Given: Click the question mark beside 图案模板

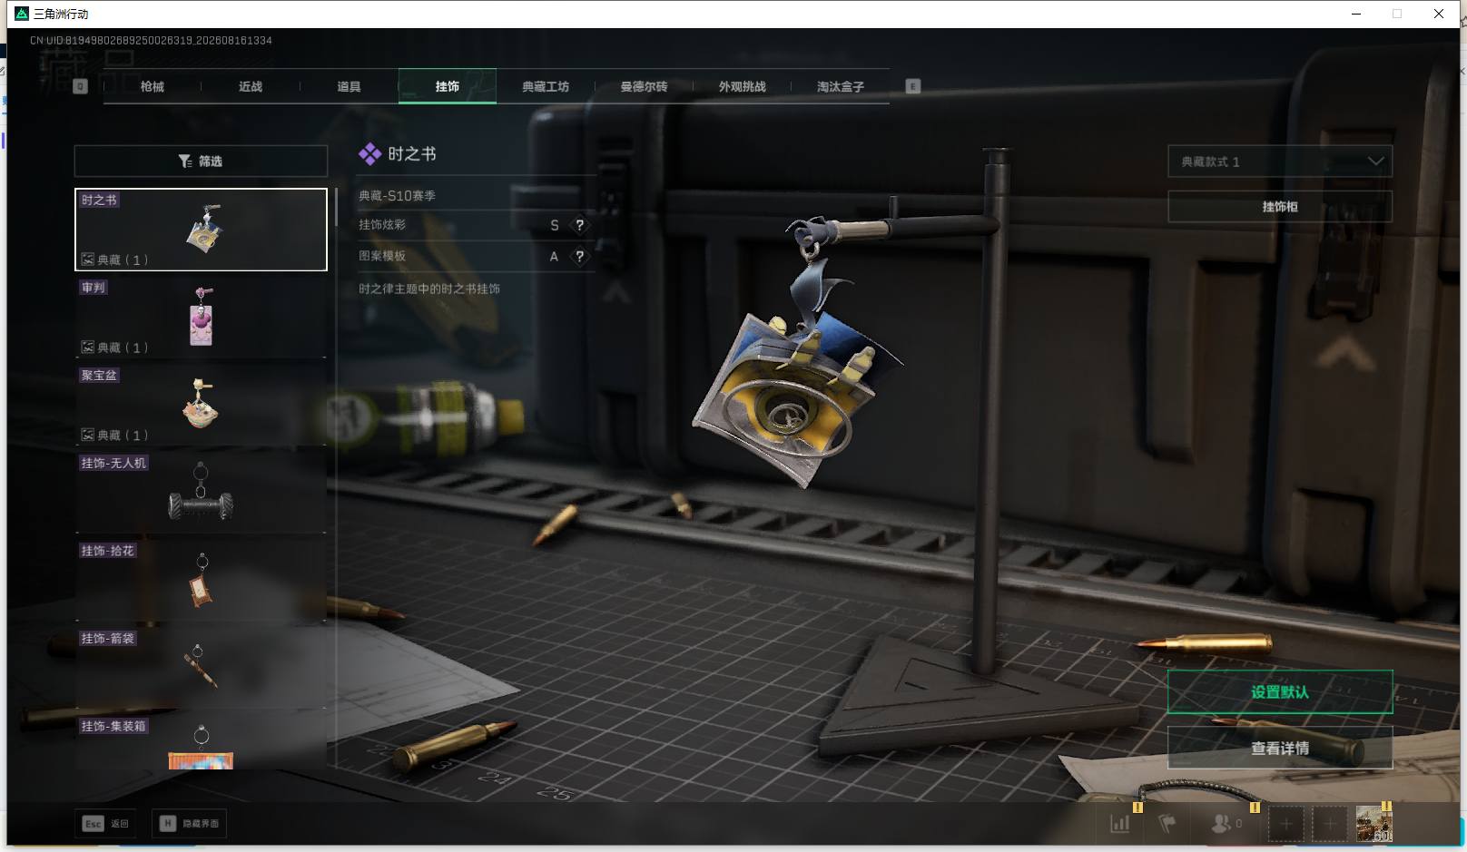Looking at the screenshot, I should 580,256.
